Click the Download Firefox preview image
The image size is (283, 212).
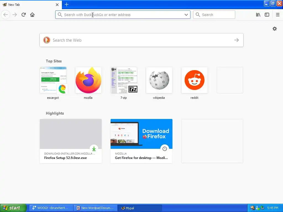pos(141,134)
